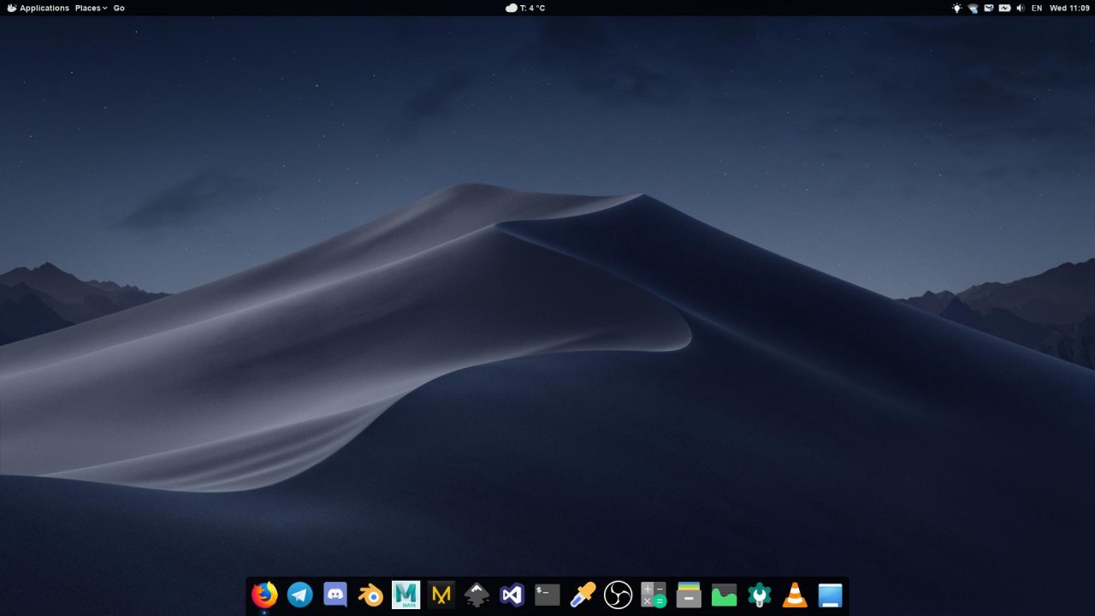Click the battery activity tray icon
This screenshot has height=616, width=1095.
point(1004,8)
